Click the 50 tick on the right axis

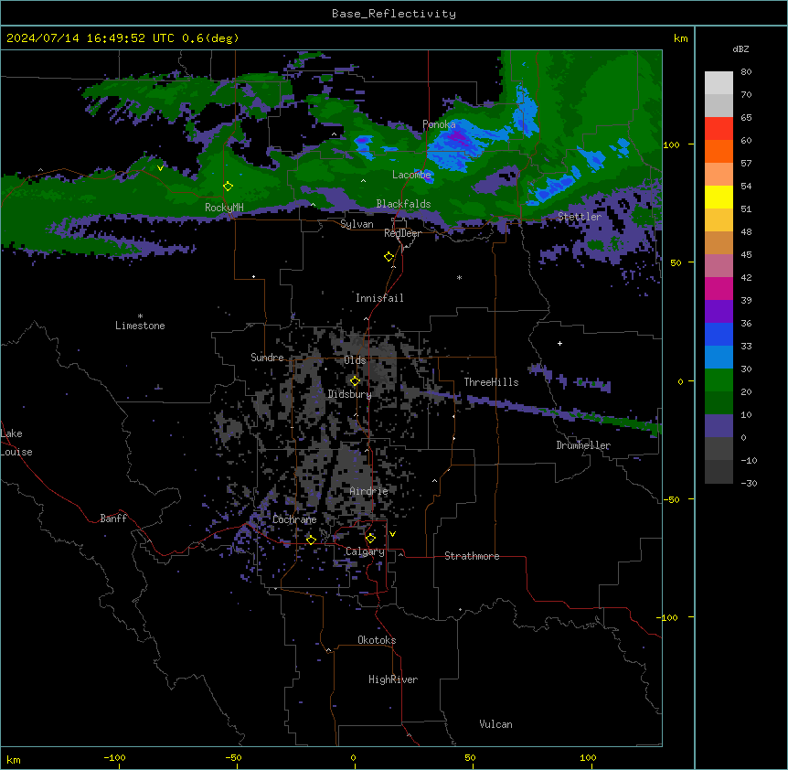coord(676,262)
